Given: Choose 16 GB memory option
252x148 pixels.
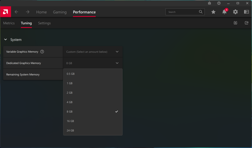Looking at the screenshot, I should coord(93,121).
